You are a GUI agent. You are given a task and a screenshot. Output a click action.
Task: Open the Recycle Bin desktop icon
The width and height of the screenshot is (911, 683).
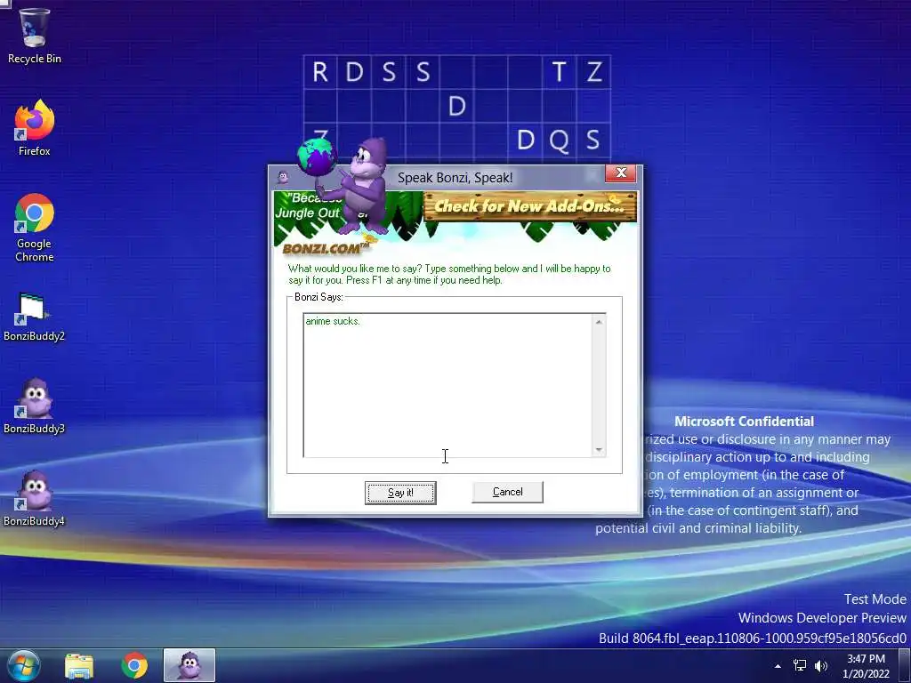click(x=34, y=35)
